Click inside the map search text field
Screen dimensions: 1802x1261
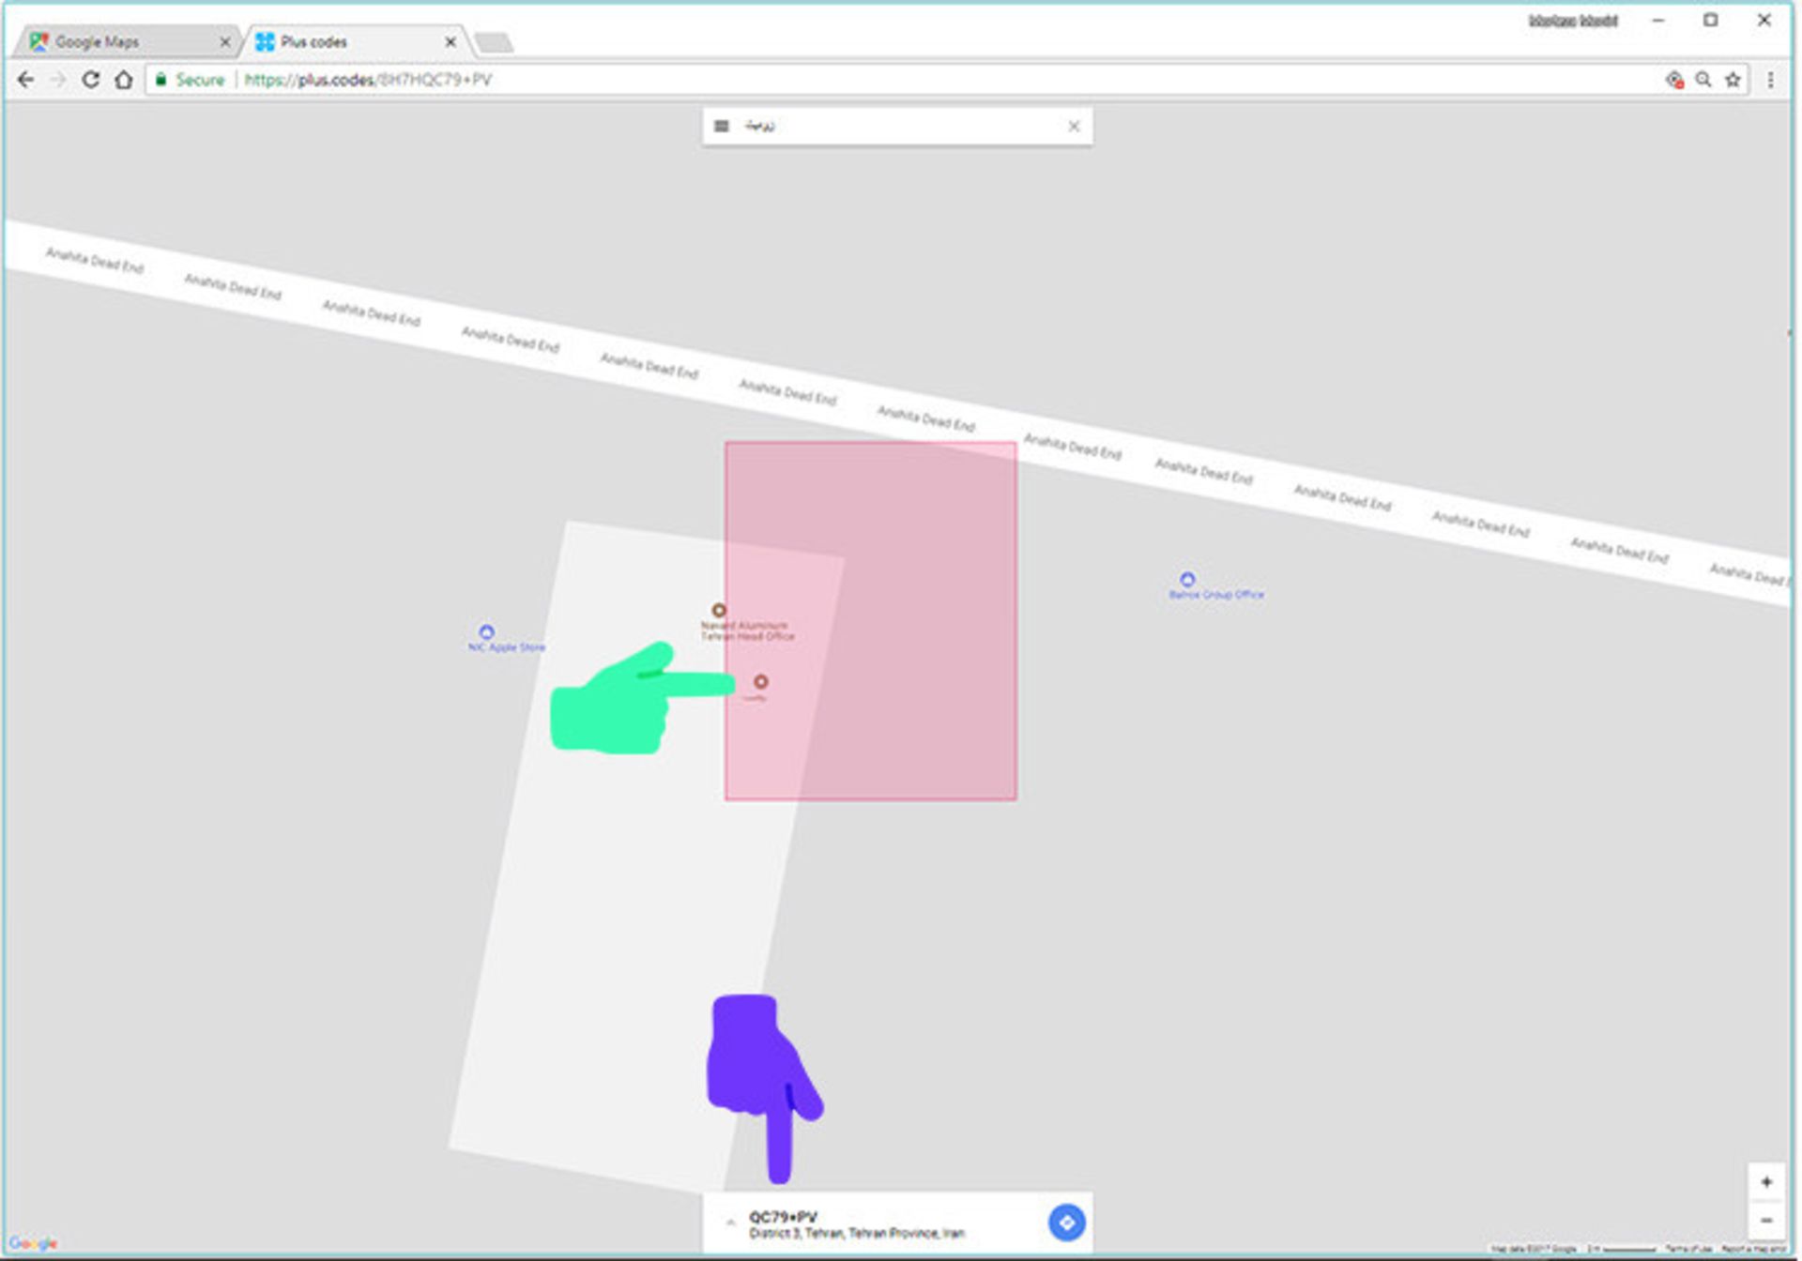[x=901, y=126]
